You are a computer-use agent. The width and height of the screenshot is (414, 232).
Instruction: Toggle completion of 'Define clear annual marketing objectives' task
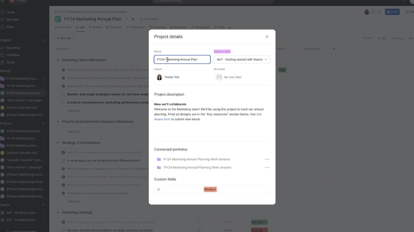(63, 70)
